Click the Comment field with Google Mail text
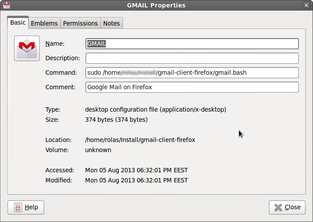The width and height of the screenshot is (313, 222). click(x=192, y=87)
